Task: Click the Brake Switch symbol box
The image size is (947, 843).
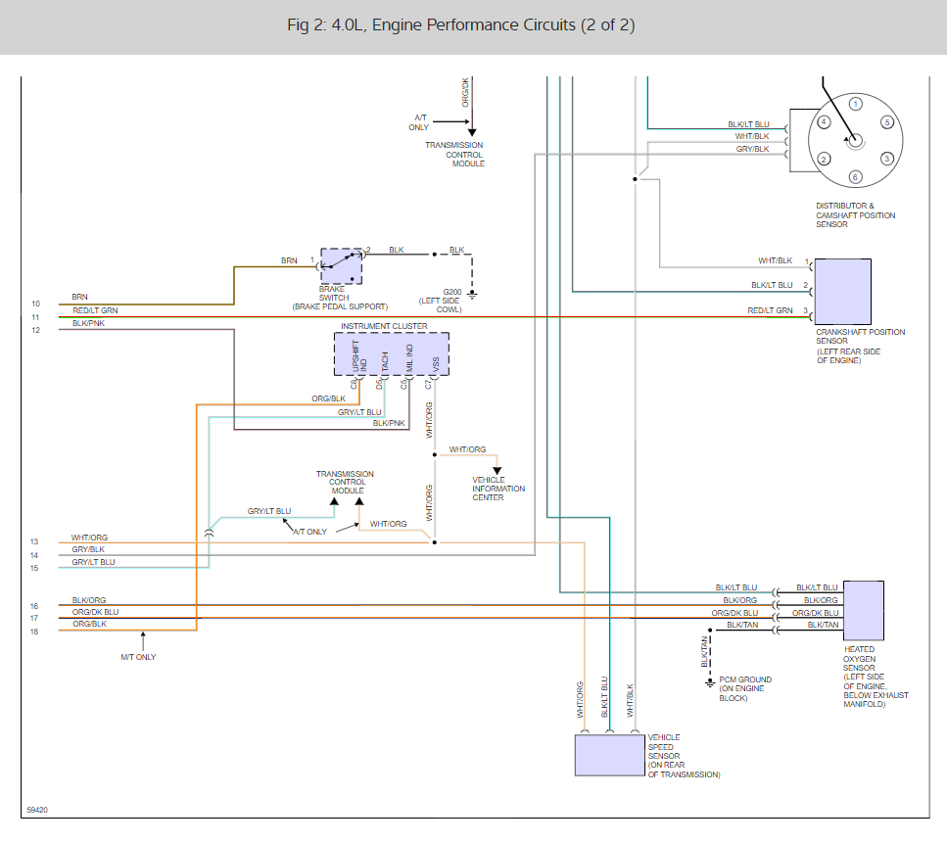Action: 341,266
